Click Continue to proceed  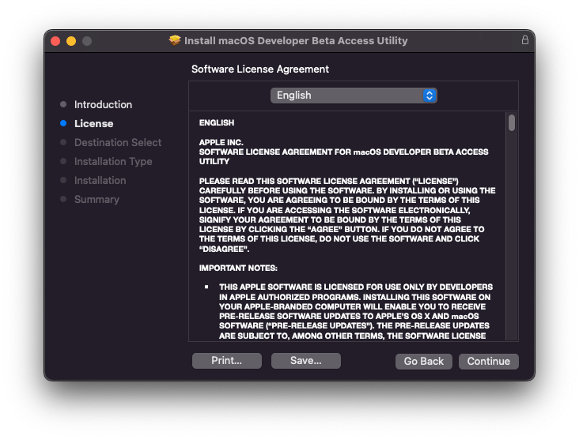click(x=489, y=361)
